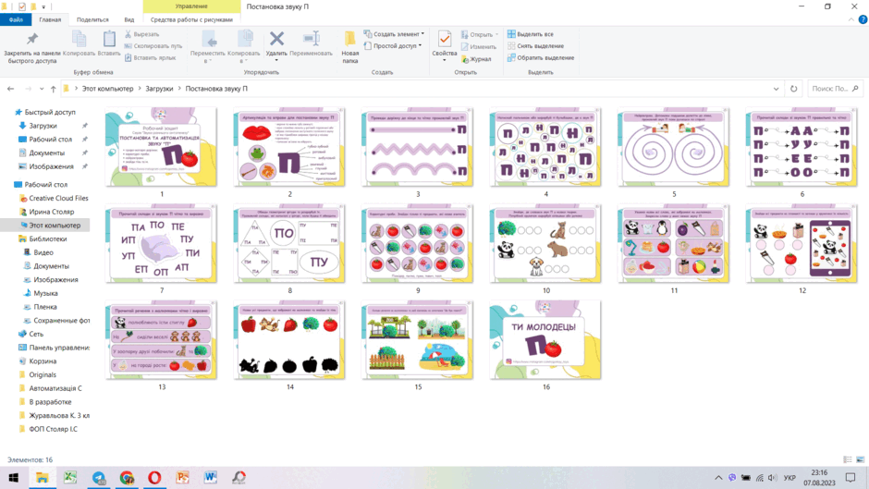The height and width of the screenshot is (489, 869).
Task: Open Properties (Свойства)
Action: [445, 44]
